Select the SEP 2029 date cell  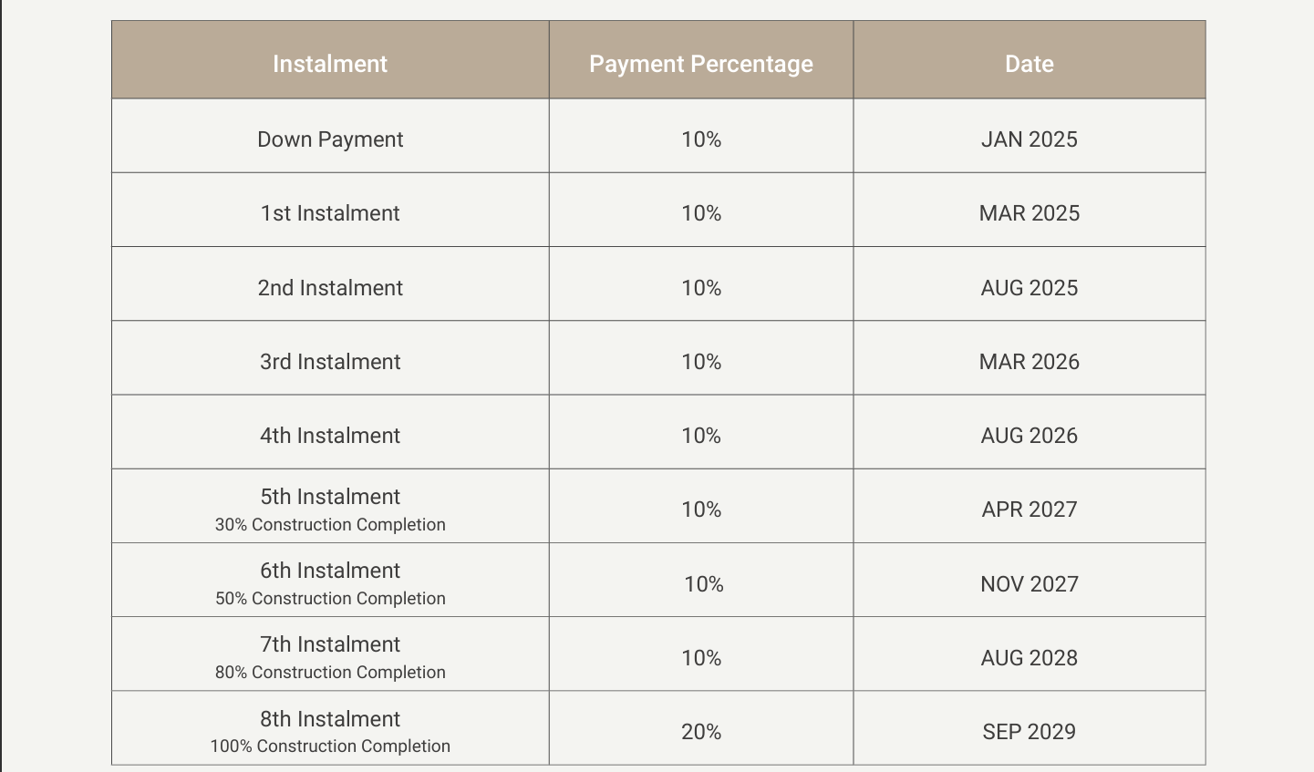coord(1029,732)
